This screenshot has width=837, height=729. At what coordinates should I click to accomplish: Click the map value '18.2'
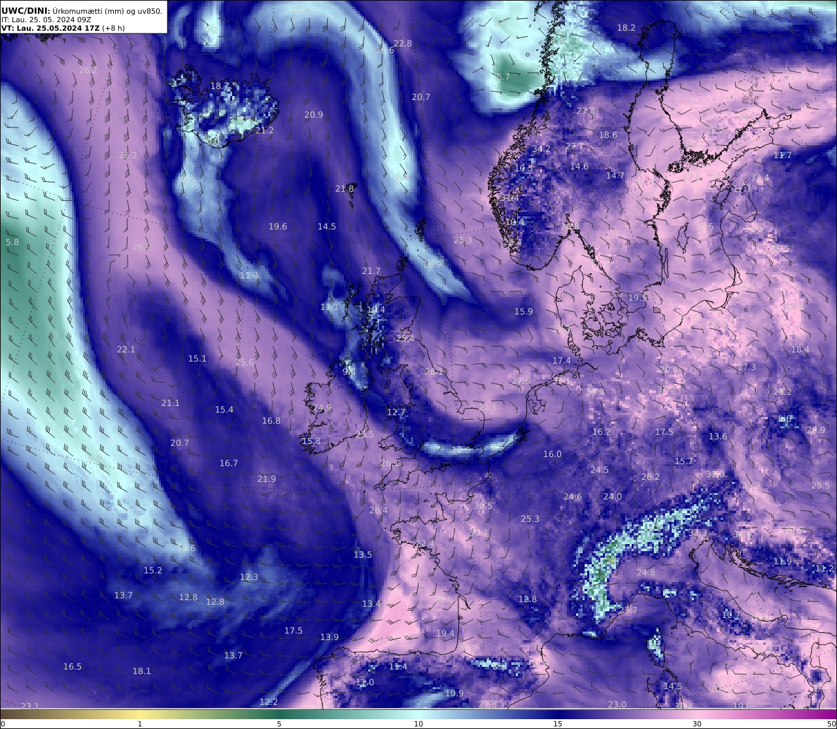point(626,27)
